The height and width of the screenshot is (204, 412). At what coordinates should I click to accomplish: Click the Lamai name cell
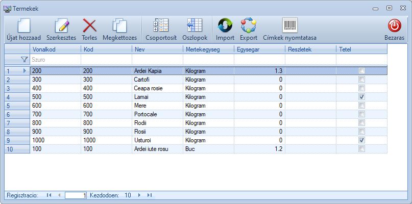pos(157,96)
